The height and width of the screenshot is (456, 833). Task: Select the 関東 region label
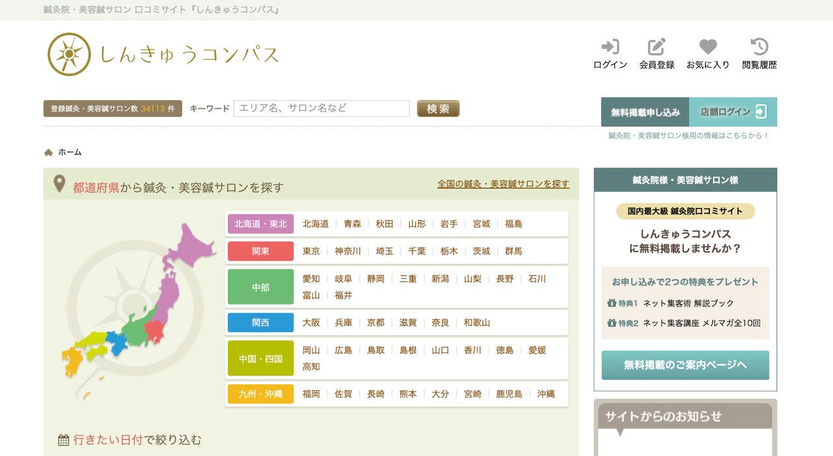(260, 251)
